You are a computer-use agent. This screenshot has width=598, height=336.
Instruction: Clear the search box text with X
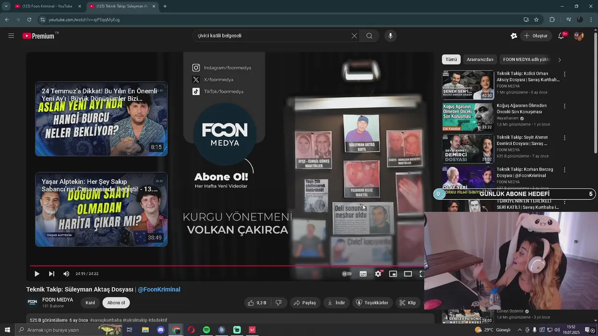click(x=354, y=36)
